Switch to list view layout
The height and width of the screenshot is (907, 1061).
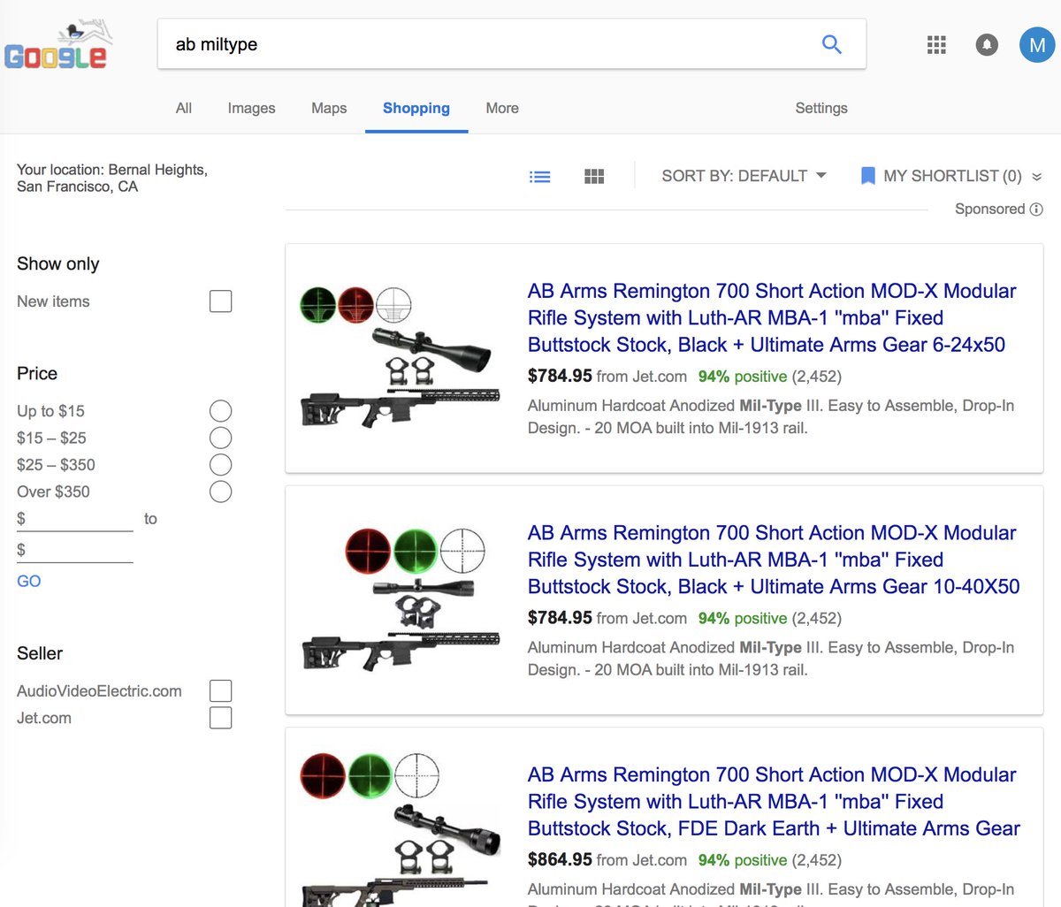(539, 177)
